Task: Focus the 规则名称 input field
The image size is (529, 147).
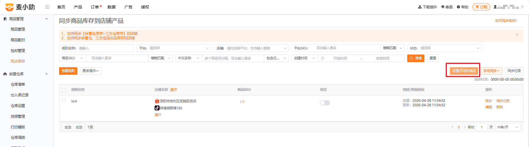Action: coord(96,48)
